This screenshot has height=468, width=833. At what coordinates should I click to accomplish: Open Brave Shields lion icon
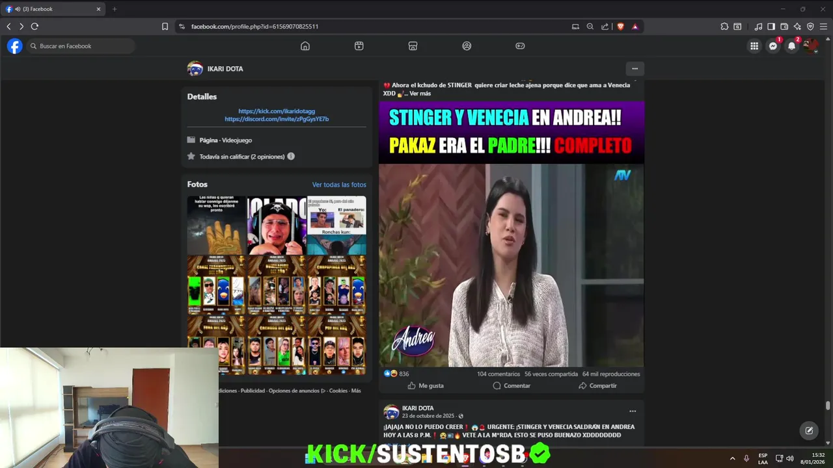click(x=620, y=27)
